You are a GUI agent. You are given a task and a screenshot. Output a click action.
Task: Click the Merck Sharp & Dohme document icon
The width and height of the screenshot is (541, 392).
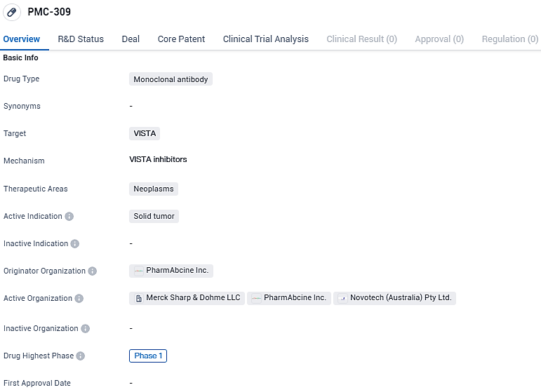coord(138,298)
